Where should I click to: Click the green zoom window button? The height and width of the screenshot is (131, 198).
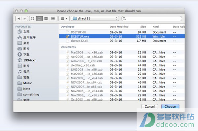(x=26, y=11)
